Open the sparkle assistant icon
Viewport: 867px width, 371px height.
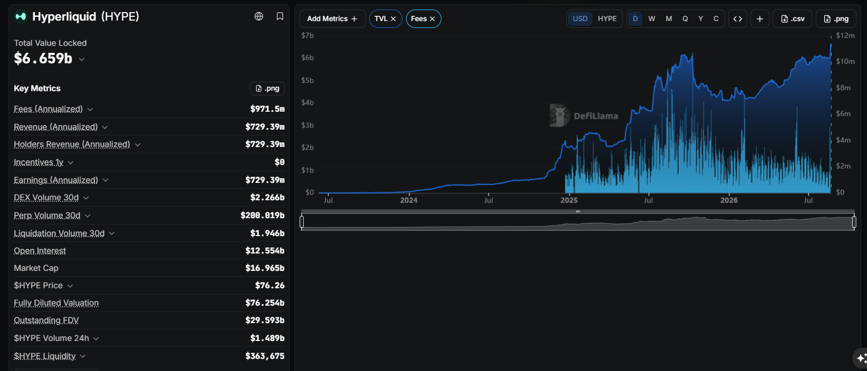[x=861, y=358]
